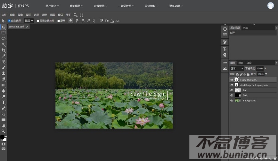
Task: Select the Hand tool
Action: tap(3, 125)
